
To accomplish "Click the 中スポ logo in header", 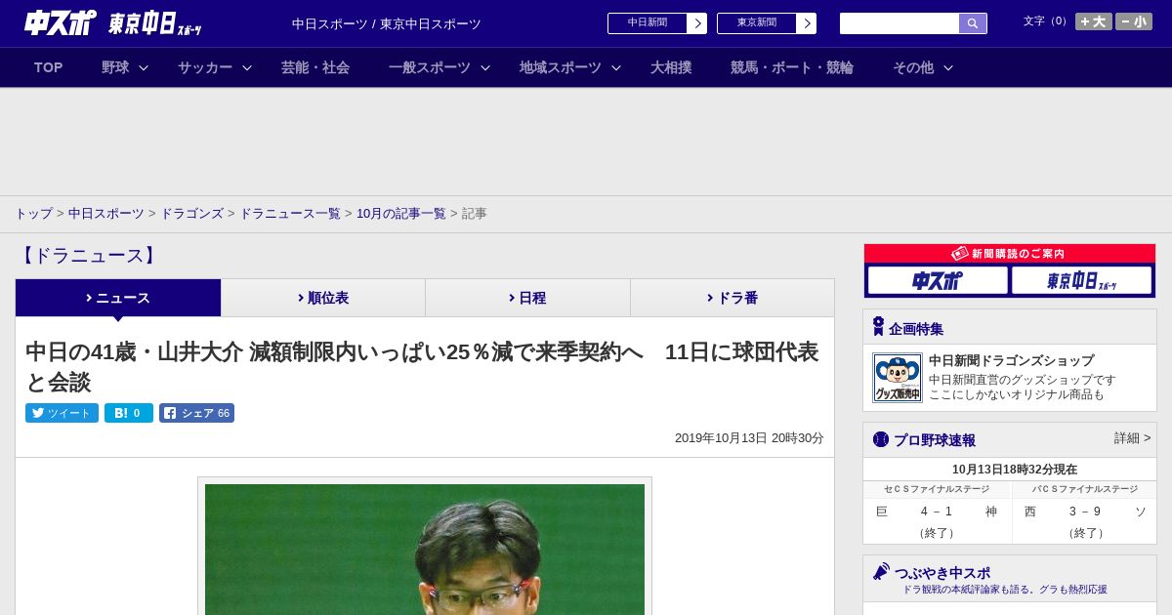I will pos(61,23).
